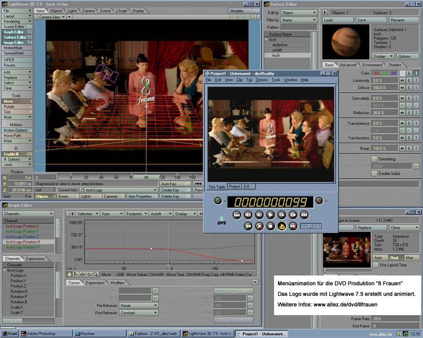Open the Modeler button in Layout
The image size is (423, 338).
244,11
